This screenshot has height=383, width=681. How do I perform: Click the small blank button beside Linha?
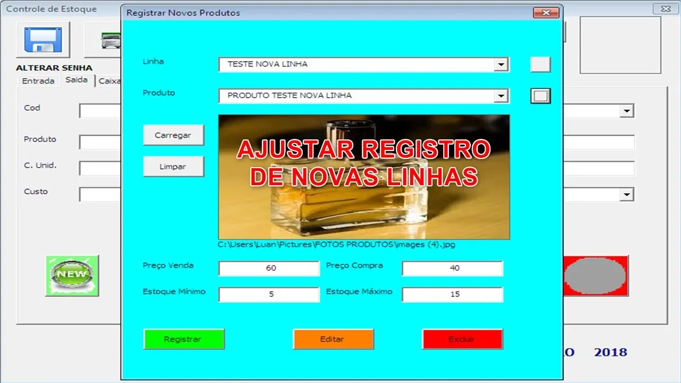point(541,64)
